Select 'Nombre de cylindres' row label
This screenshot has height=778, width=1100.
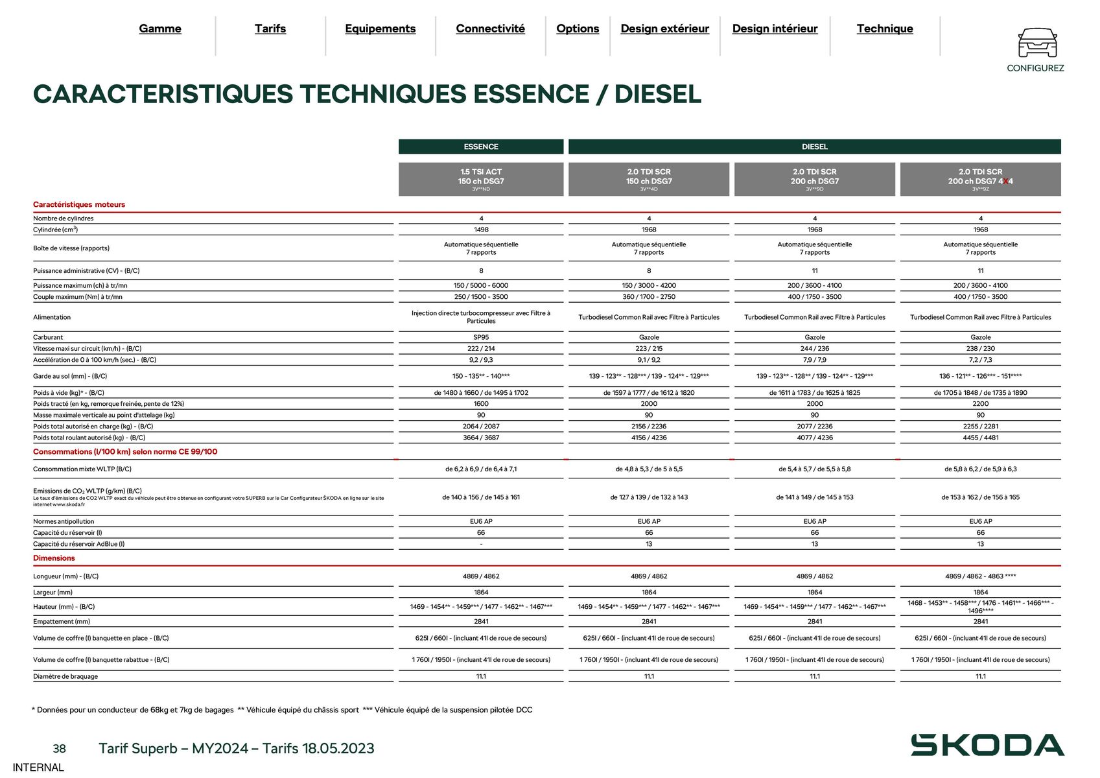pos(64,218)
